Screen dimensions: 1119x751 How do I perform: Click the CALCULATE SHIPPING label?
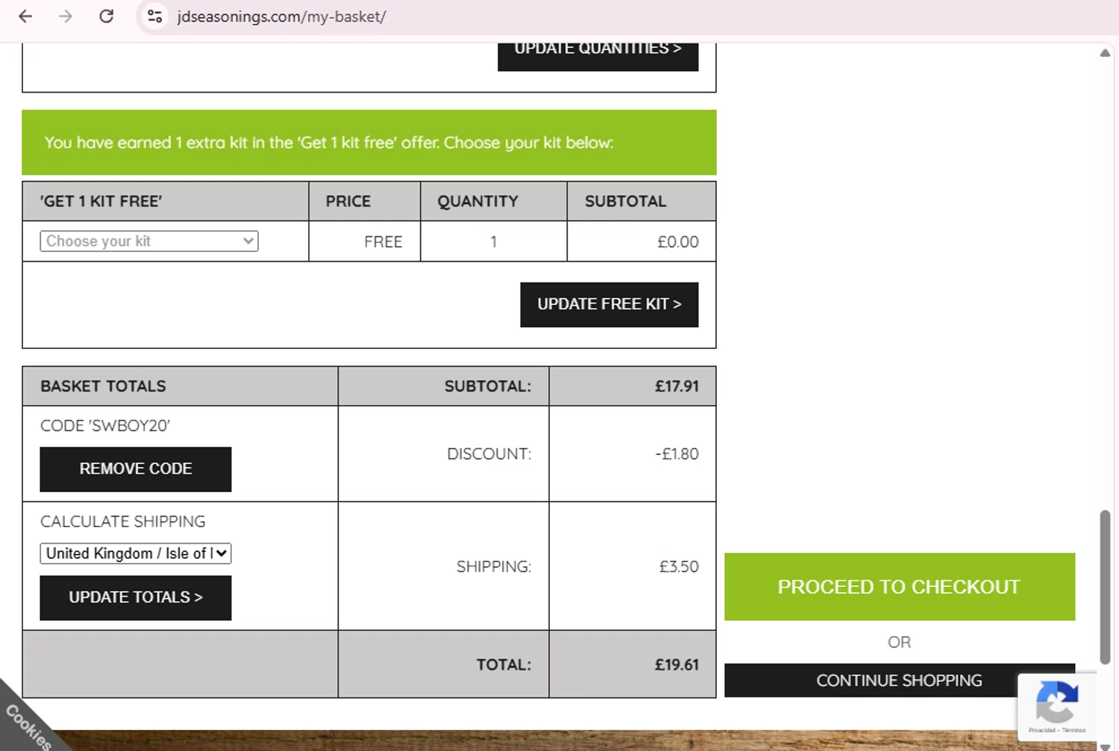pyautogui.click(x=123, y=521)
